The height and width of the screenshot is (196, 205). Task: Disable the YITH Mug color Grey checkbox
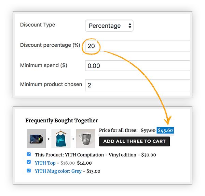29,170
